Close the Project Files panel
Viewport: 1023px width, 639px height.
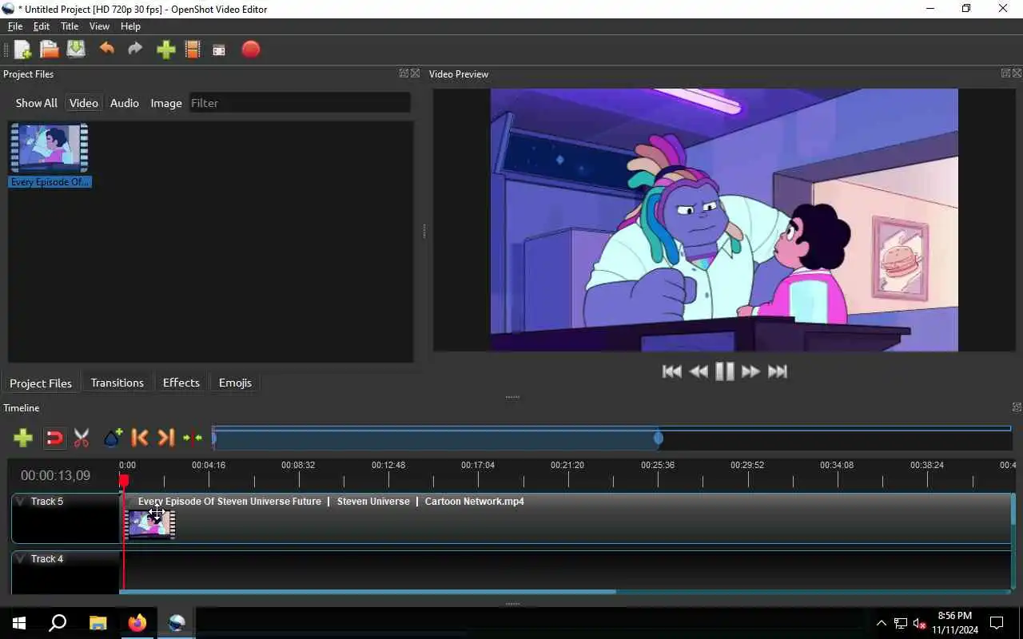tap(415, 73)
